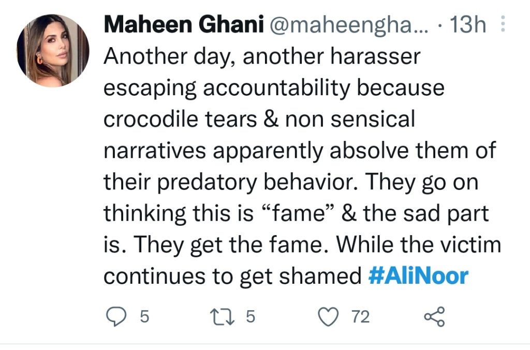The width and height of the screenshot is (530, 350).
Task: Click Maheen Ghani's profile picture
Action: point(53,51)
